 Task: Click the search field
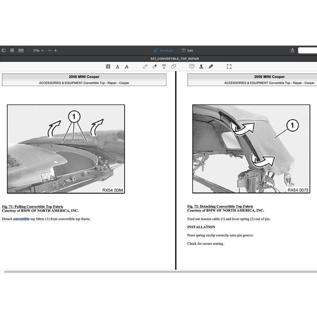tap(308, 50)
